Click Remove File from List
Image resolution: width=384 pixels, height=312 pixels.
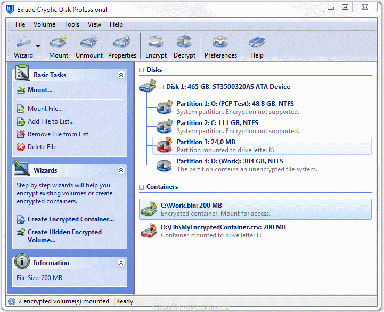point(58,134)
